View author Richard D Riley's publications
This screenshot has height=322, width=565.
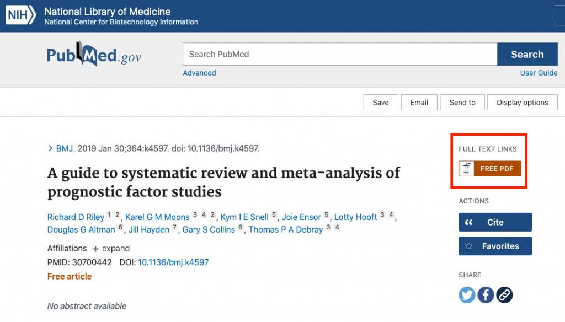click(x=76, y=217)
